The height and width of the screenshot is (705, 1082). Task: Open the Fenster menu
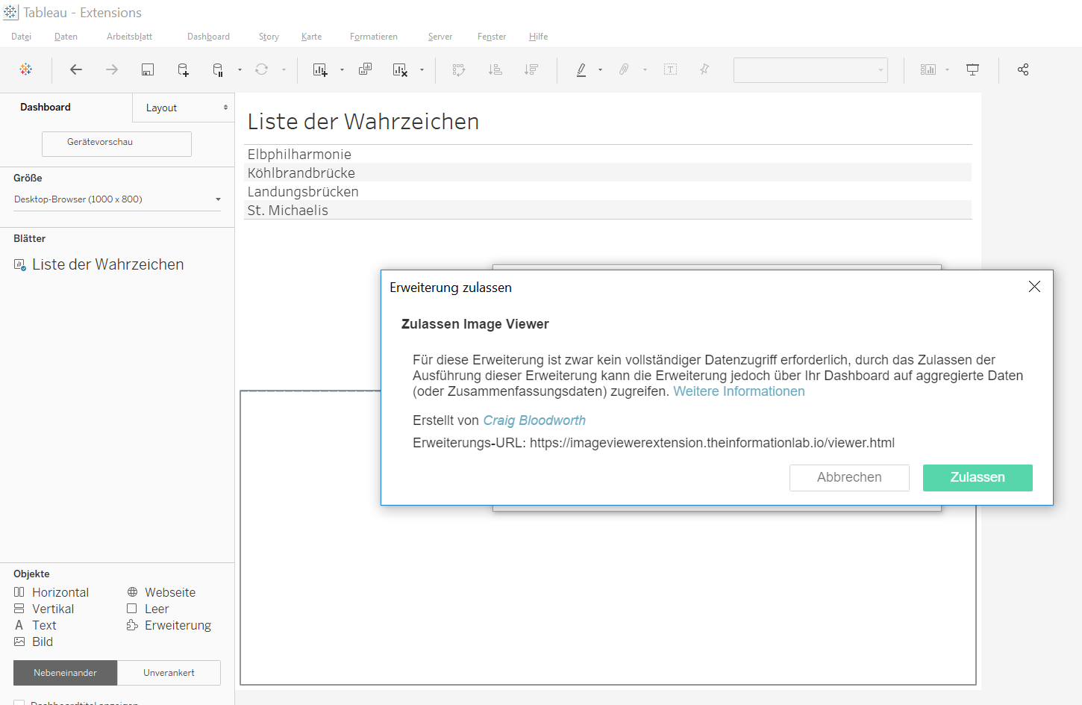492,37
